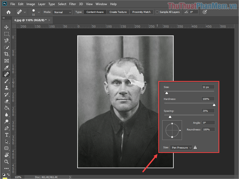Viewport: 239px width, 179px height.
Task: Open the Filter menu
Action: (x=72, y=4)
